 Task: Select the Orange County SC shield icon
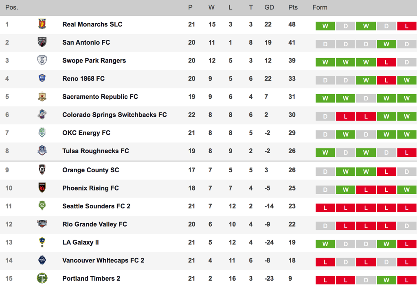pos(42,169)
